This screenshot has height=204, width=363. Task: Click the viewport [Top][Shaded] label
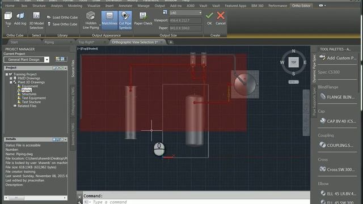point(88,49)
